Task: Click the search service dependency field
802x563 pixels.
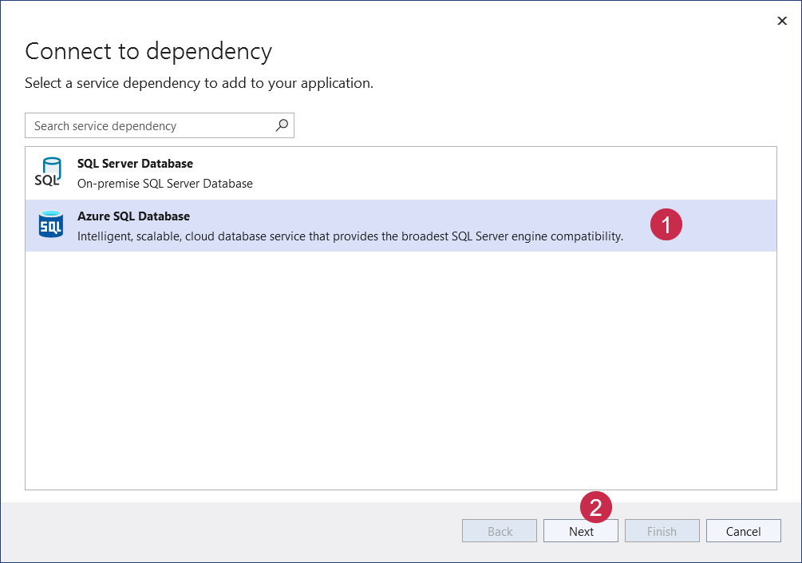Action: (x=144, y=125)
